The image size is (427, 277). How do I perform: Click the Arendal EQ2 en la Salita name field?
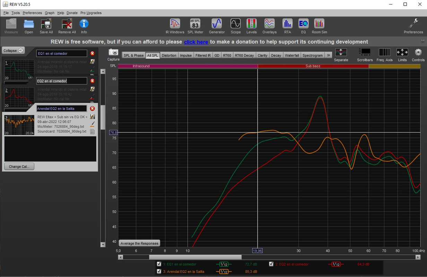pos(62,108)
